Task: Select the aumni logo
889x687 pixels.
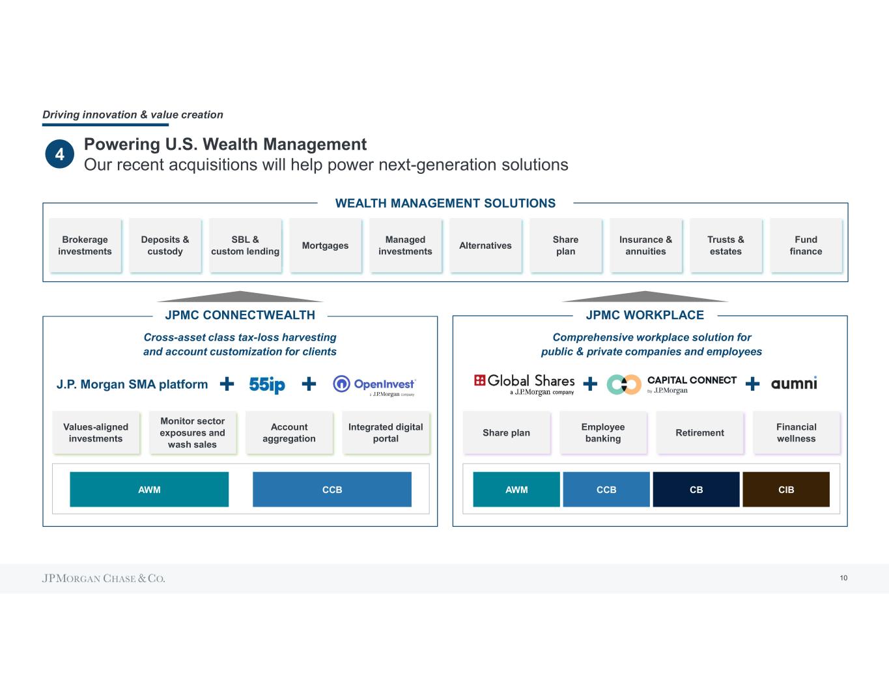Action: pyautogui.click(x=794, y=384)
